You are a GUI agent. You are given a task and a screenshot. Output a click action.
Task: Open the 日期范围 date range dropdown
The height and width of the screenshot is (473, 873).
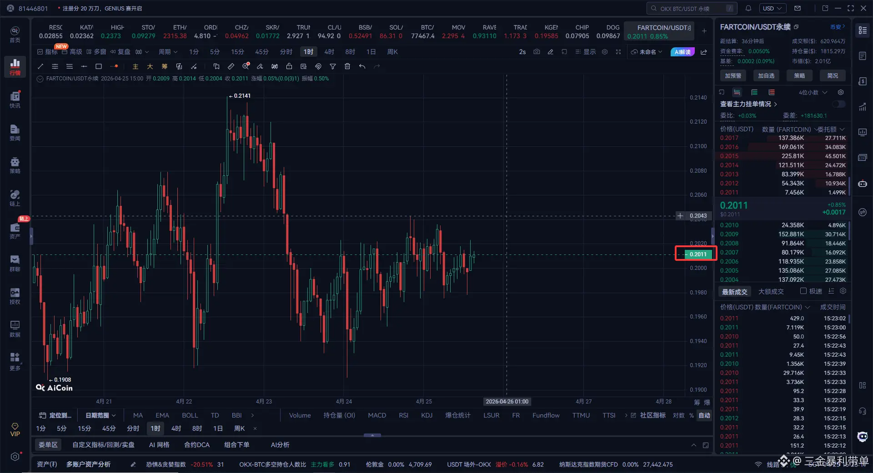tap(100, 415)
